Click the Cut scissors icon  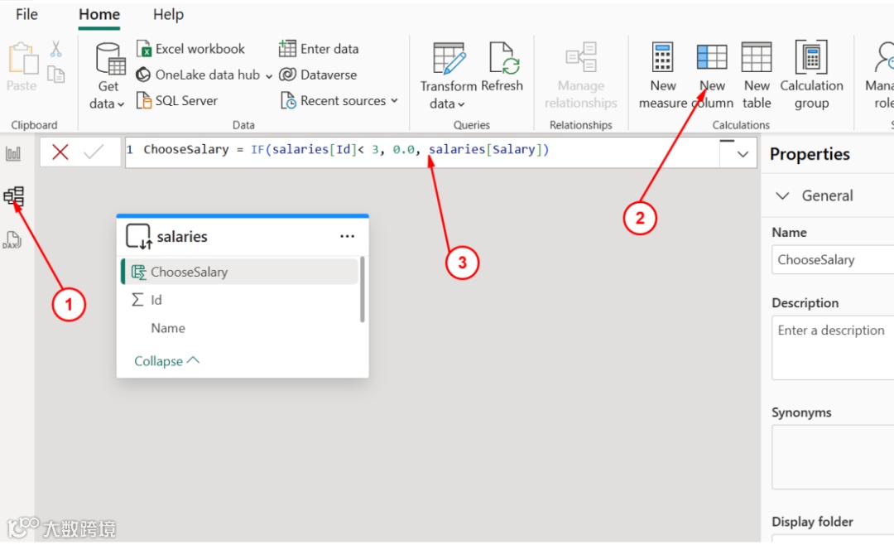coord(56,49)
